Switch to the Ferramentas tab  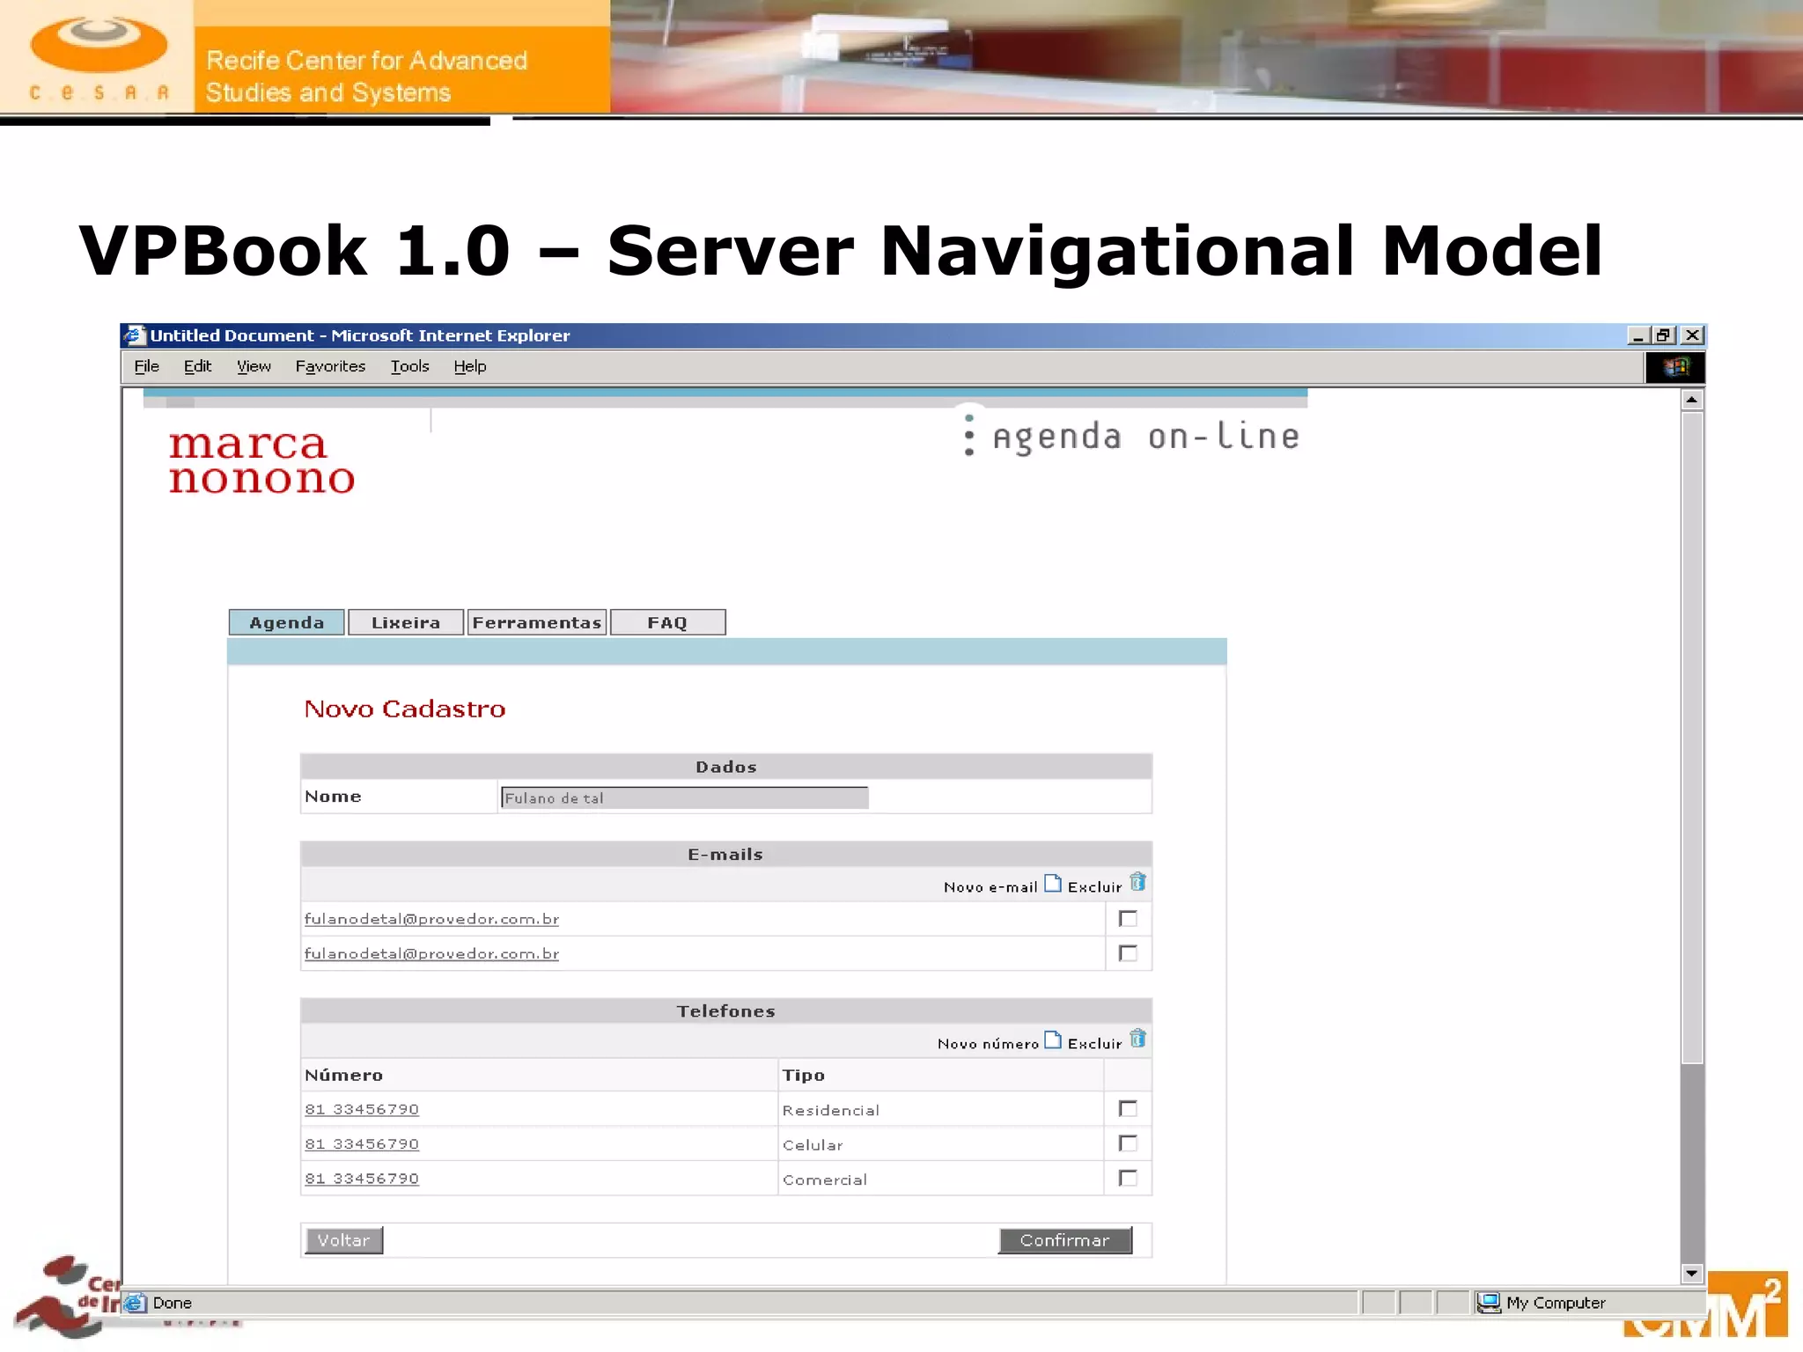[537, 622]
